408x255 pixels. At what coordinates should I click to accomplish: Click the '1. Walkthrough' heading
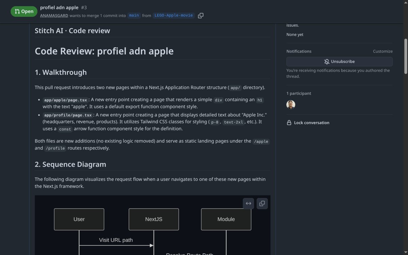[61, 72]
